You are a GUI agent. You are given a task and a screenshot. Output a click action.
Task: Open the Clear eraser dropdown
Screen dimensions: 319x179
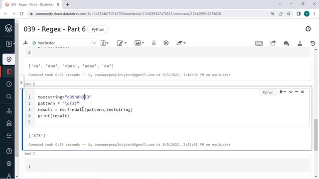click(x=181, y=43)
